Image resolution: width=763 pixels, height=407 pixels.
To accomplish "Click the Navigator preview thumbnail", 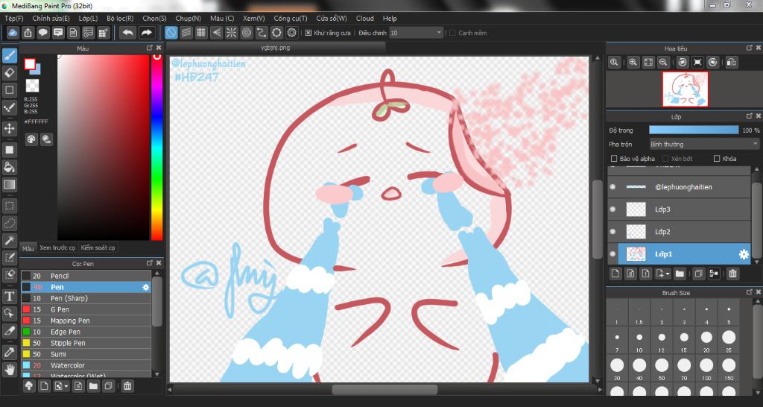I will (x=686, y=89).
